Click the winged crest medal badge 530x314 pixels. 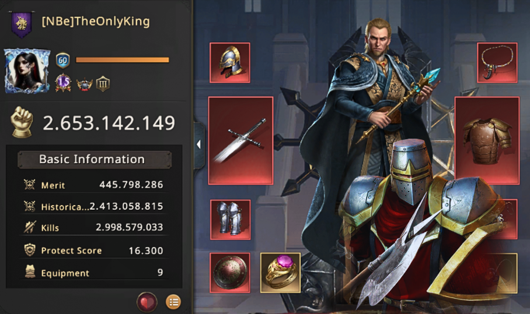(x=85, y=84)
